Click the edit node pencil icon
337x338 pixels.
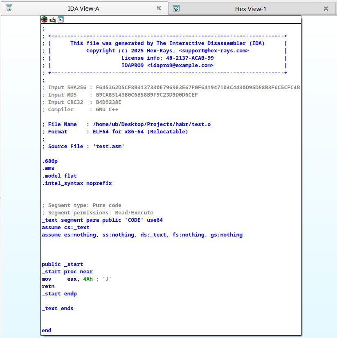53,20
